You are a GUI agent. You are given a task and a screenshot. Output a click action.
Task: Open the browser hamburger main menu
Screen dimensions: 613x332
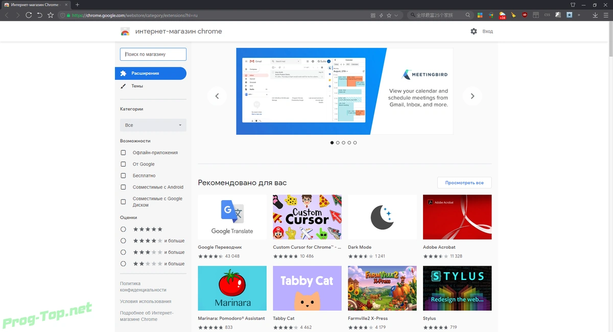point(606,15)
